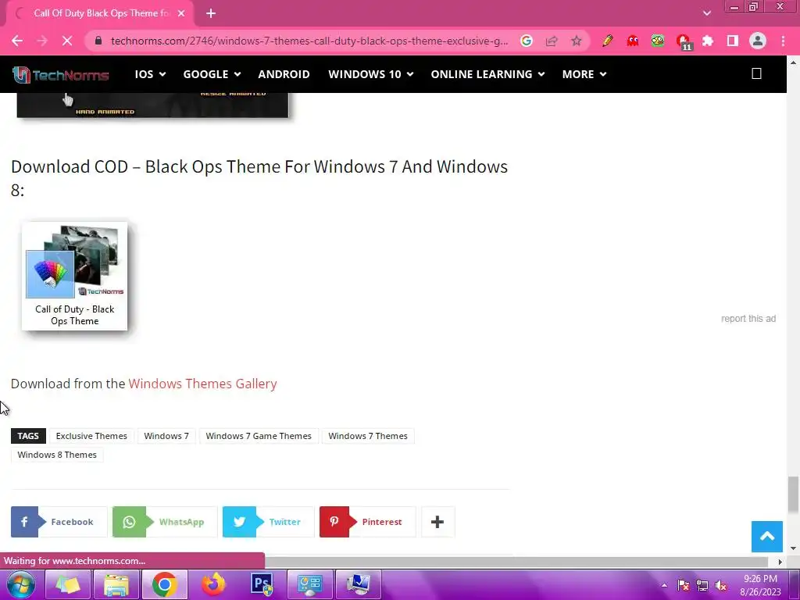Screen dimensions: 800x600
Task: Open the clock showing 9:26 PM
Action: coord(760,585)
